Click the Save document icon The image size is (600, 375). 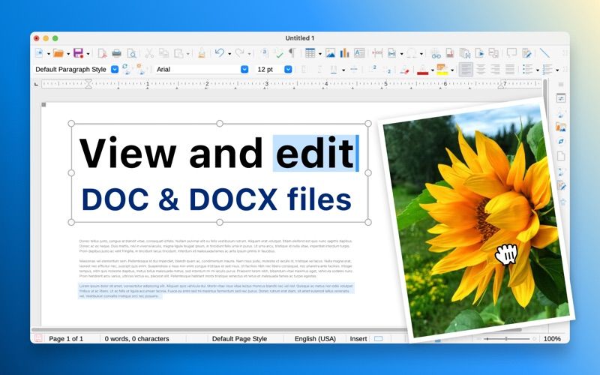point(79,53)
